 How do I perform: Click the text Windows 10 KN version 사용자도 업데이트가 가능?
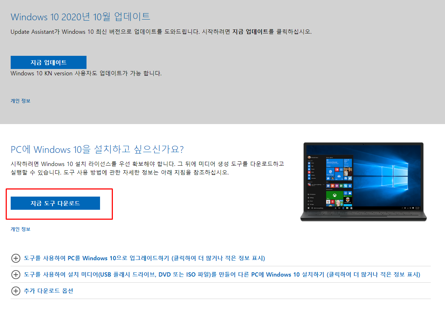(x=86, y=74)
